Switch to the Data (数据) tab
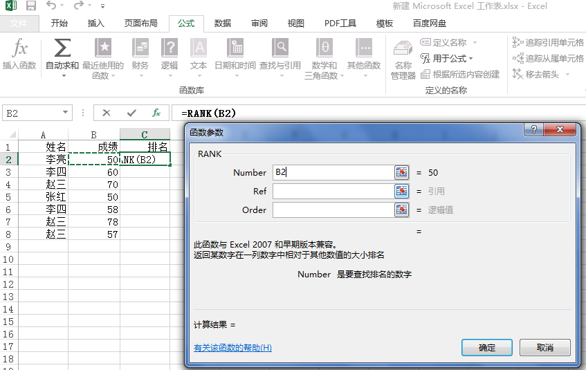 tap(222, 24)
